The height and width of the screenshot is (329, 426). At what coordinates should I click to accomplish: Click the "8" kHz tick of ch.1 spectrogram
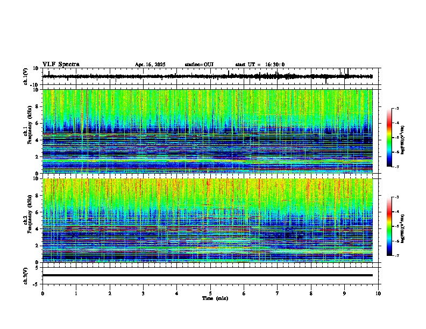click(x=38, y=106)
